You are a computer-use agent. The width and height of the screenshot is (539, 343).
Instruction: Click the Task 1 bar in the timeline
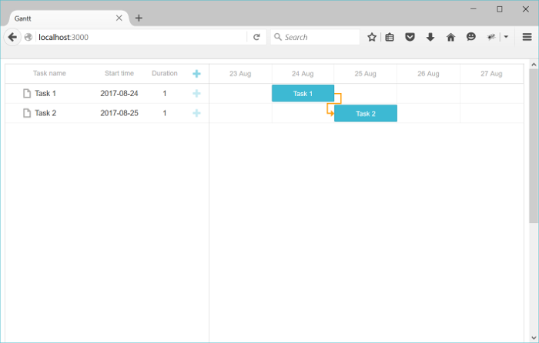pyautogui.click(x=303, y=94)
